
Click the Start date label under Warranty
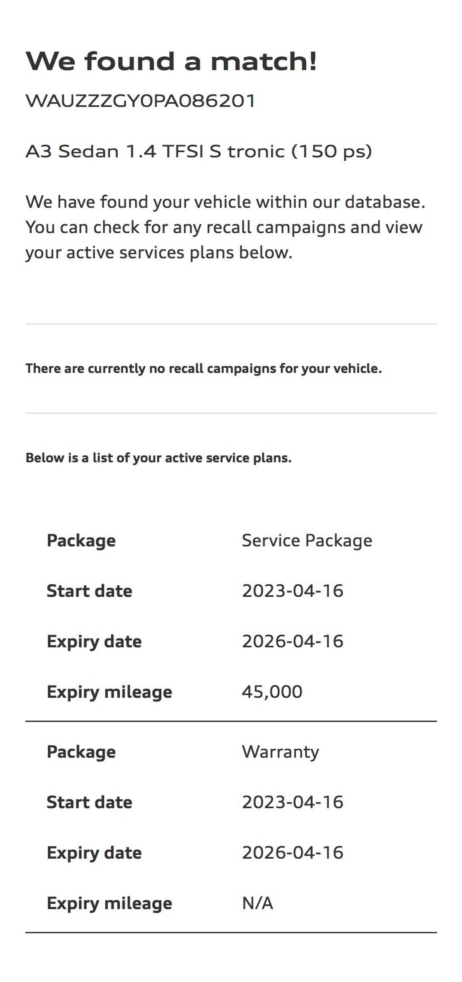point(90,802)
